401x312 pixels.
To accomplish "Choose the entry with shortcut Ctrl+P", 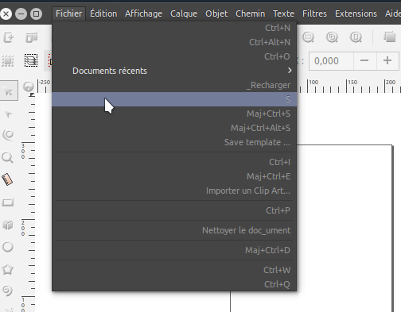I will [174, 210].
